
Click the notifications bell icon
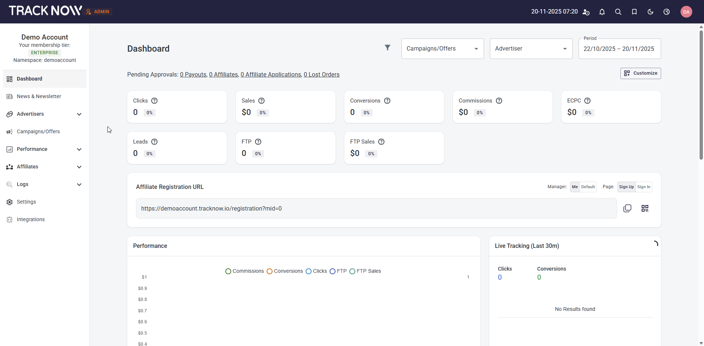click(602, 12)
